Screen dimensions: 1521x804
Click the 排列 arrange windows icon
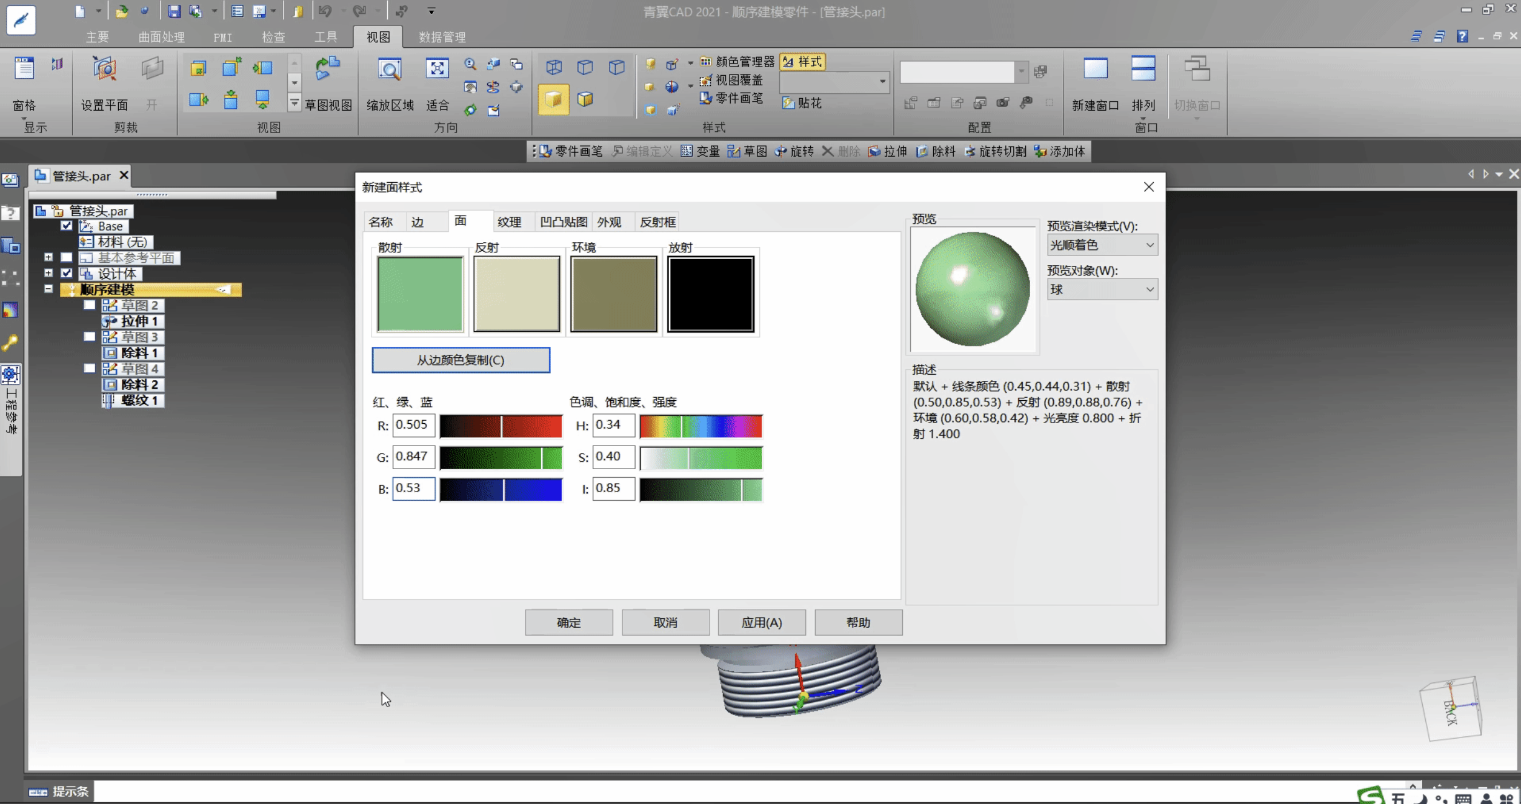1143,68
